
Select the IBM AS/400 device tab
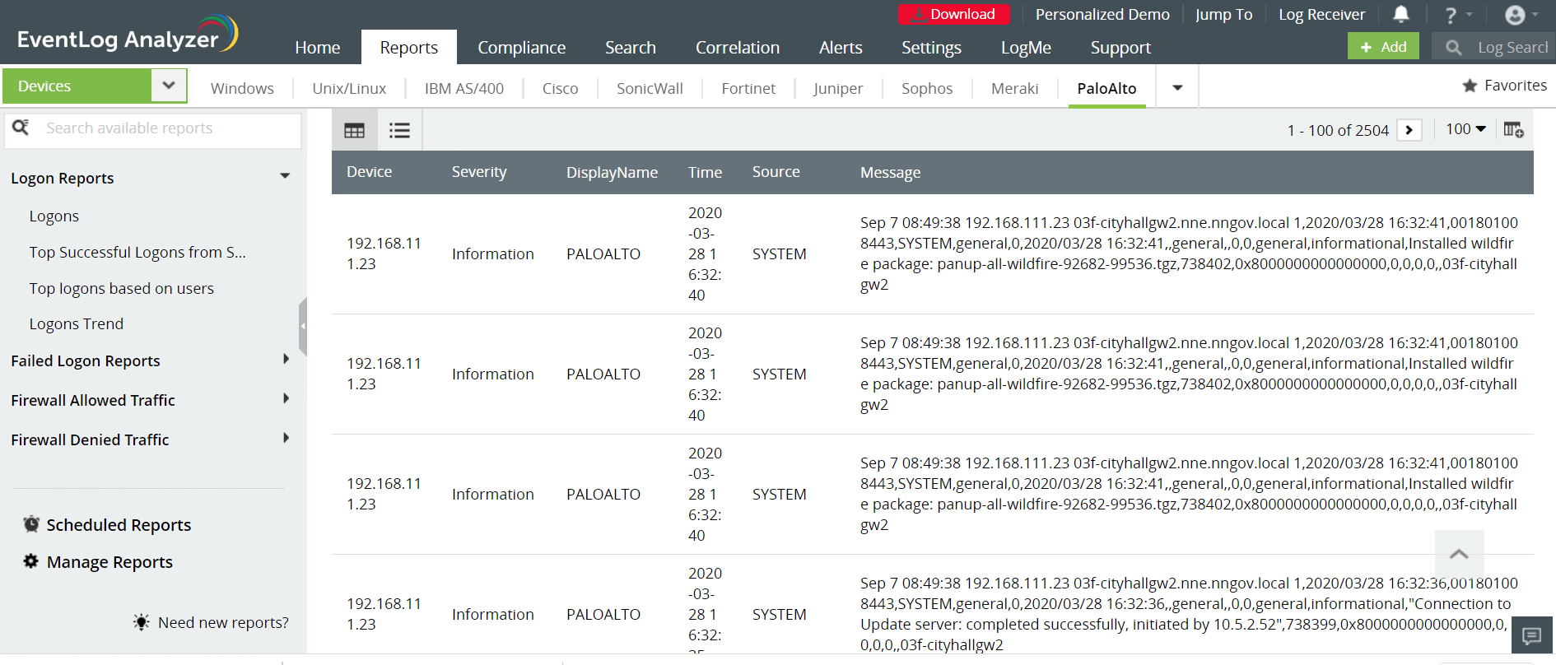464,88
